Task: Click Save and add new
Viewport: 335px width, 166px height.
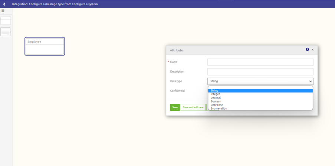Action: [193, 107]
